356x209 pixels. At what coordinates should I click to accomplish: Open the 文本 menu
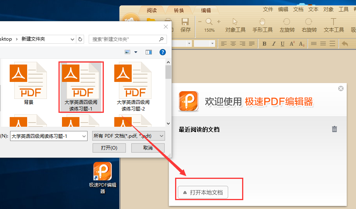pos(313,9)
